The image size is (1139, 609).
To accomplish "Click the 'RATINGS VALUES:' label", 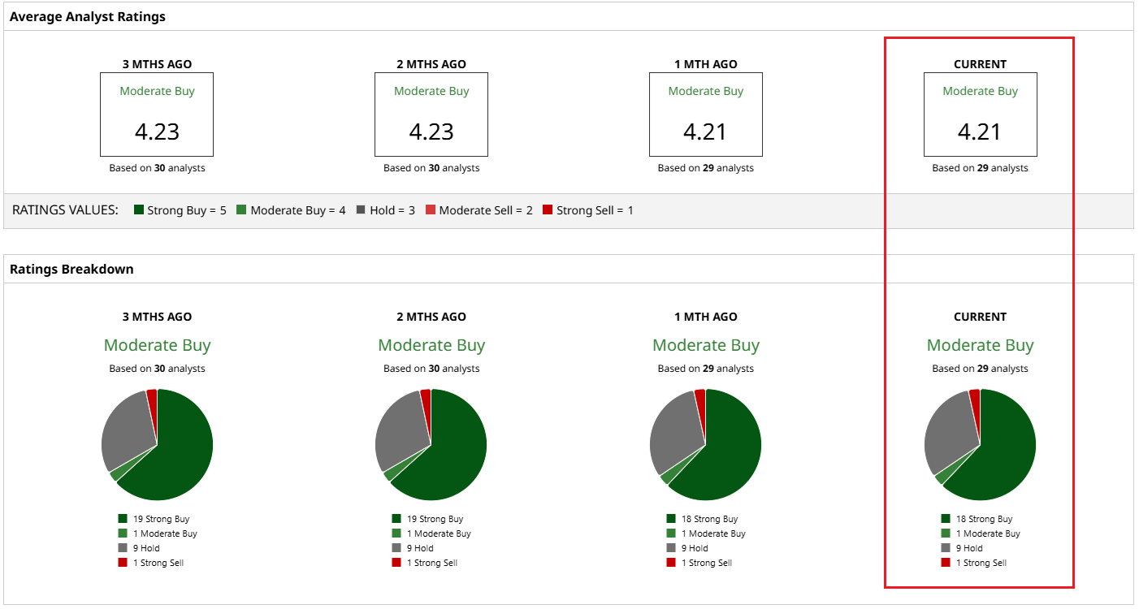I will (65, 210).
